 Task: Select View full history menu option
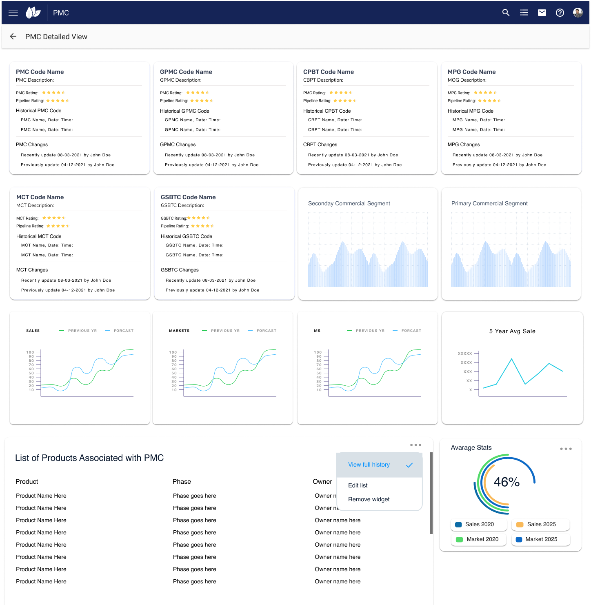point(369,465)
